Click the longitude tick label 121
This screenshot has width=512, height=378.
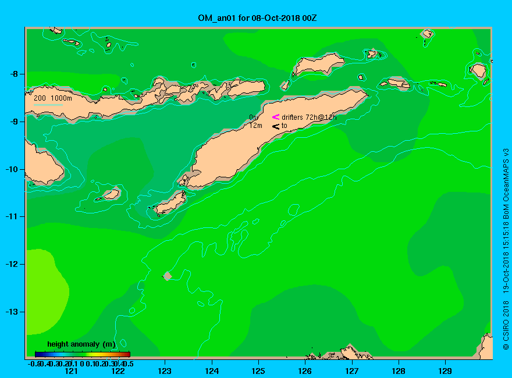(x=71, y=371)
